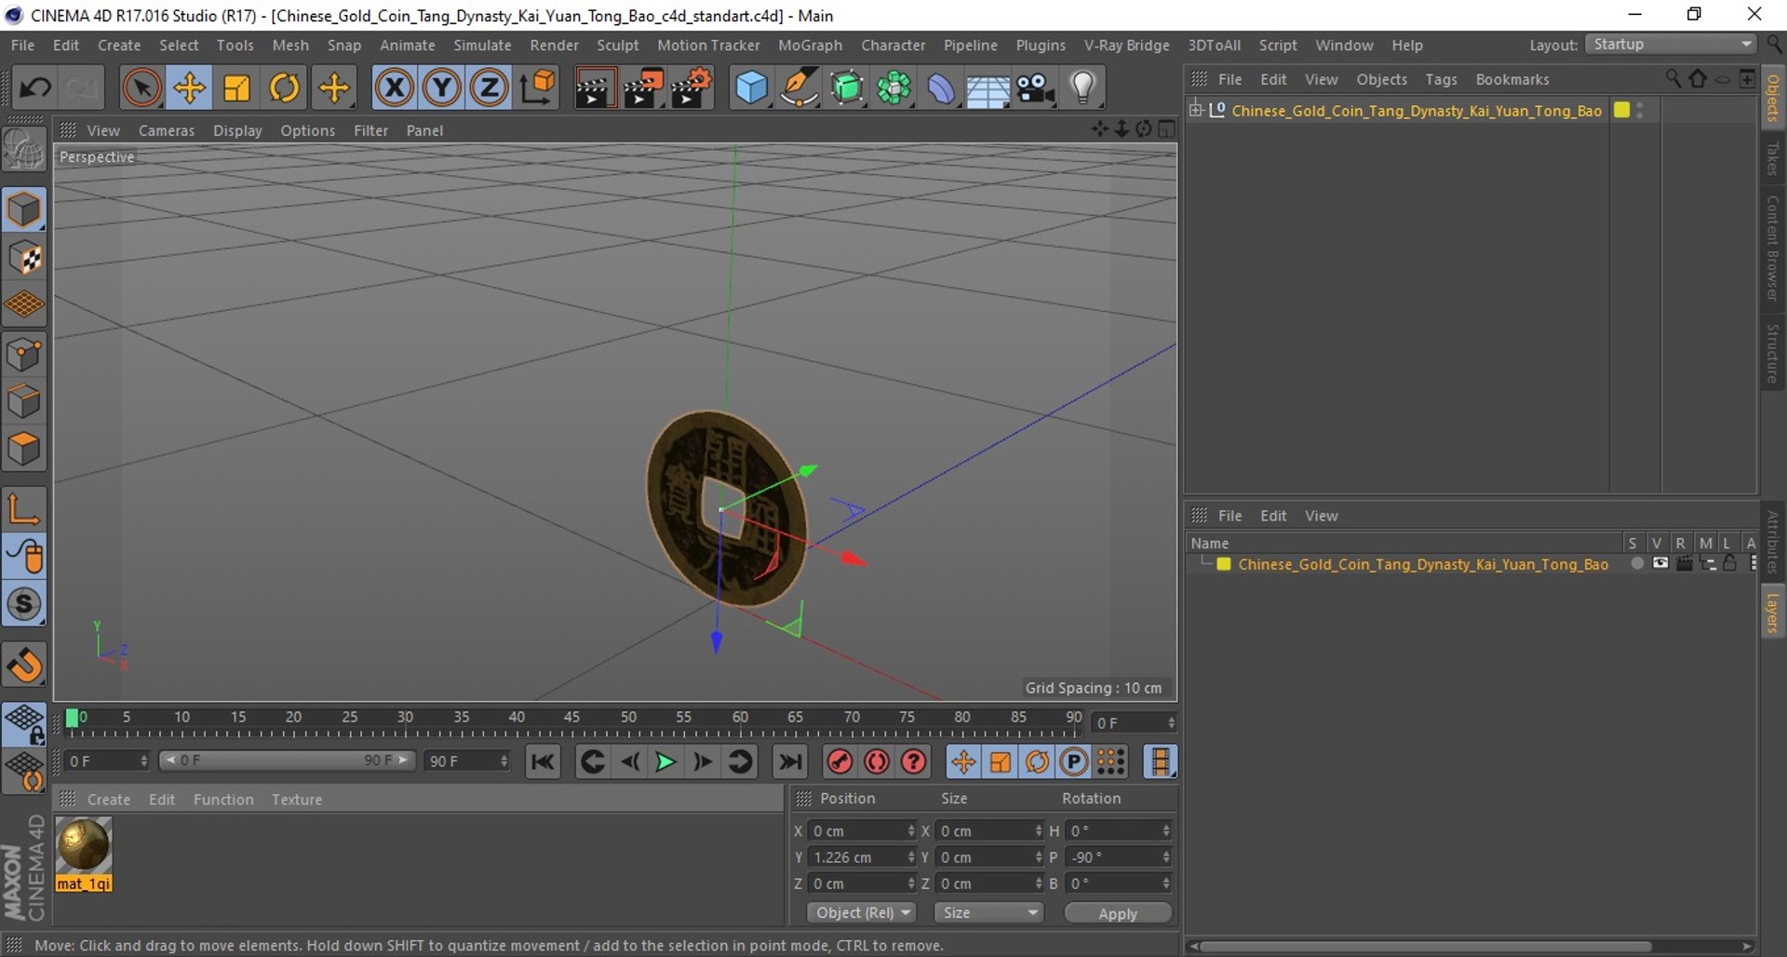Screen dimensions: 1787x957
Task: Add a Cube primitive object
Action: 750,88
